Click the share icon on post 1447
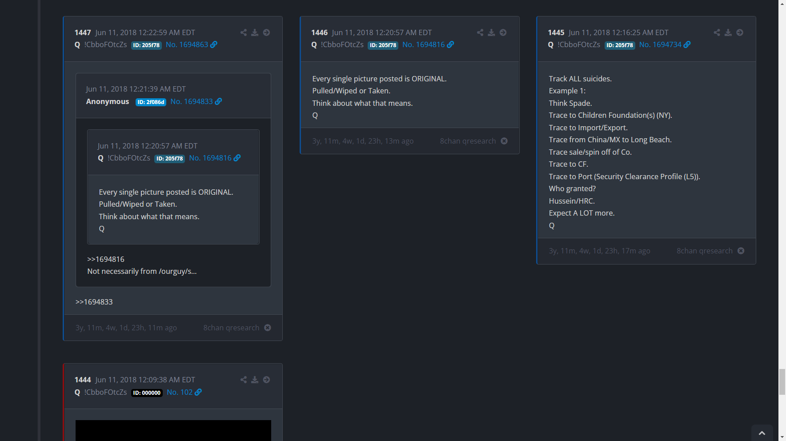The width and height of the screenshot is (786, 441). [243, 32]
